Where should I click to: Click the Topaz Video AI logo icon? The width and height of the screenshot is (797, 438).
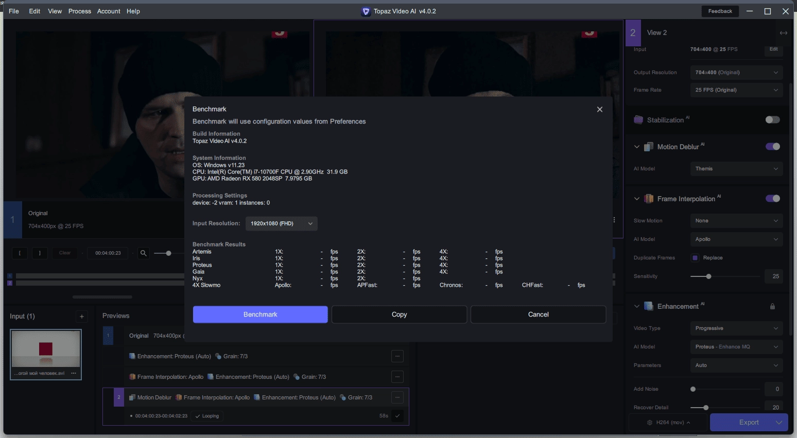click(x=366, y=11)
